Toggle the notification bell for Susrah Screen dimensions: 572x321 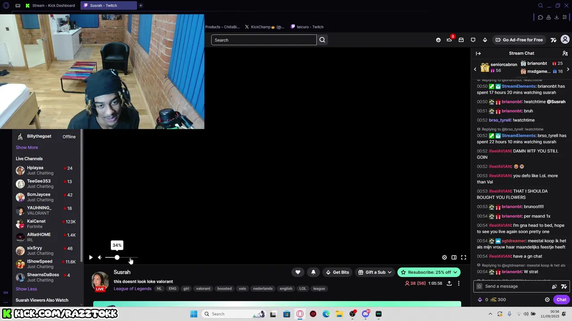[x=313, y=272]
